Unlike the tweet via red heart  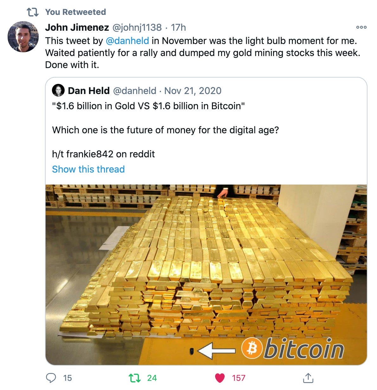coord(220,378)
